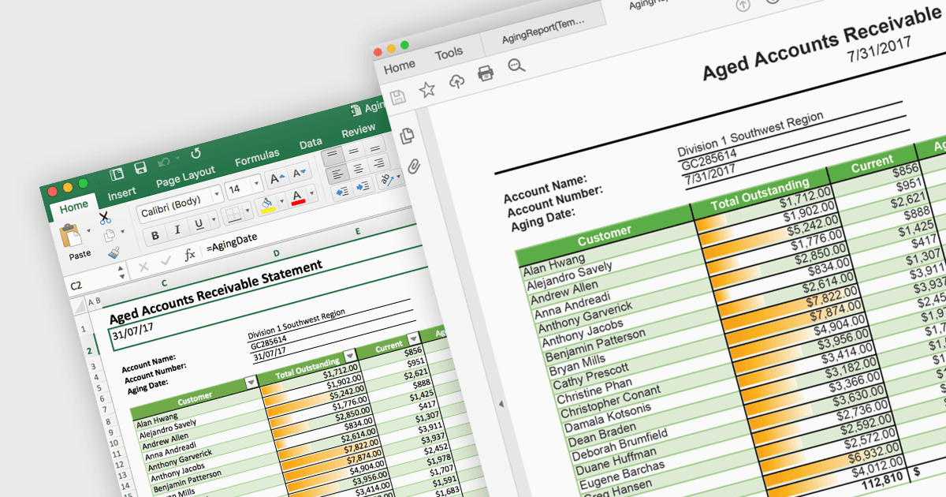946x497 pixels.
Task: Click the fx Insert Function icon
Action: click(189, 254)
